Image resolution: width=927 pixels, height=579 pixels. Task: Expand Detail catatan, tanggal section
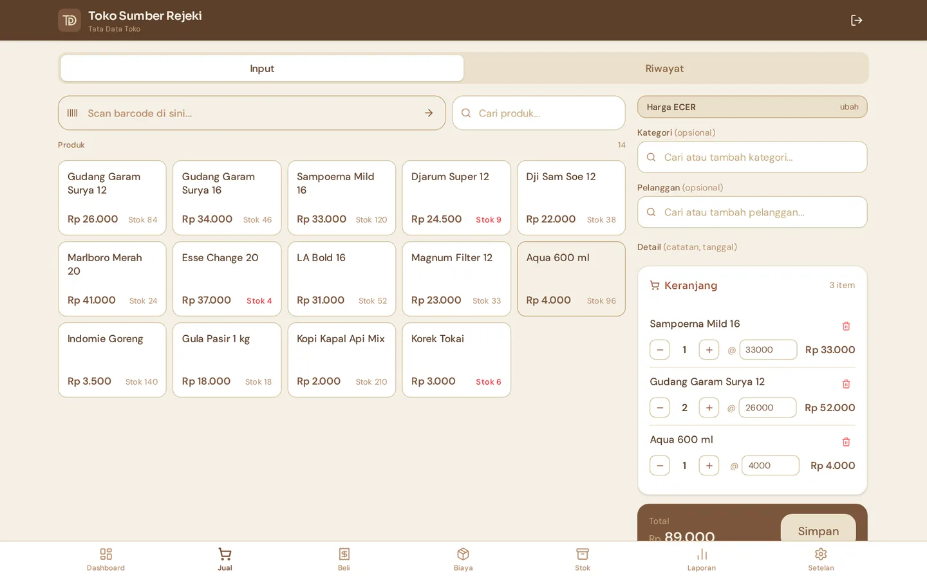[x=687, y=247]
